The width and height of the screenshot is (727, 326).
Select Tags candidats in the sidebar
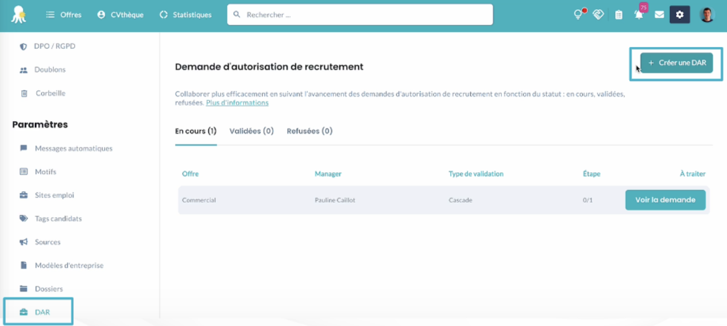pos(58,219)
